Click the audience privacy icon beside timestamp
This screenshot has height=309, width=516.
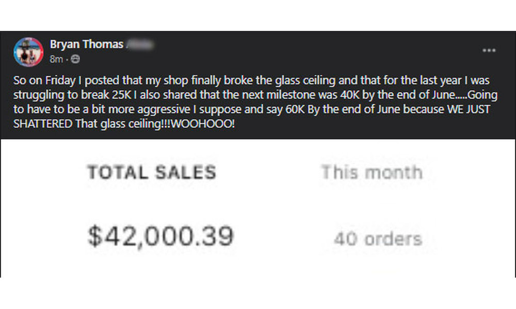point(75,59)
